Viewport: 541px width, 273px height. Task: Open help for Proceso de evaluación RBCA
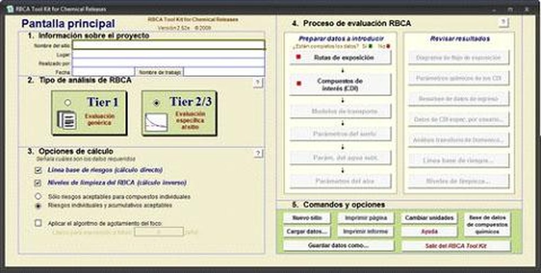tap(504, 23)
